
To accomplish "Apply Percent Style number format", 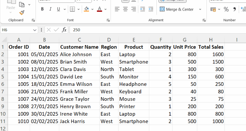I will coord(226,9).
